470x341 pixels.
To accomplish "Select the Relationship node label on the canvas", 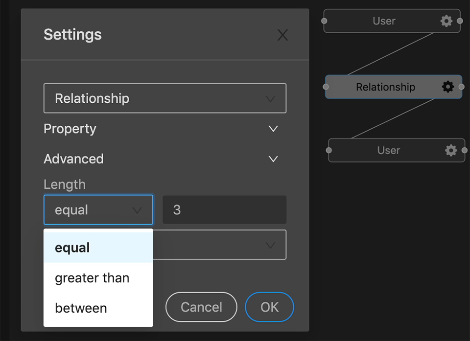I will tap(385, 87).
